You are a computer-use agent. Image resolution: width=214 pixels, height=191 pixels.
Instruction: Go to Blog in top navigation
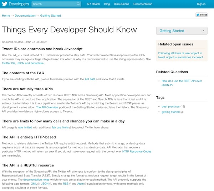[x=107, y=4]
